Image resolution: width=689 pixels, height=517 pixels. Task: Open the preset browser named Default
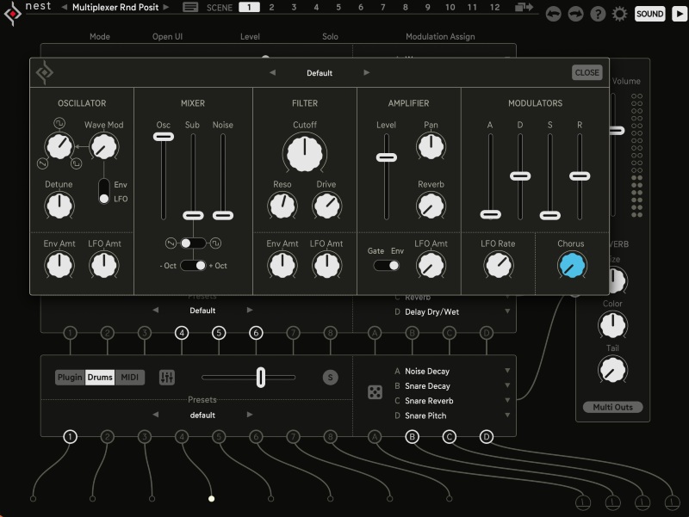[x=318, y=73]
